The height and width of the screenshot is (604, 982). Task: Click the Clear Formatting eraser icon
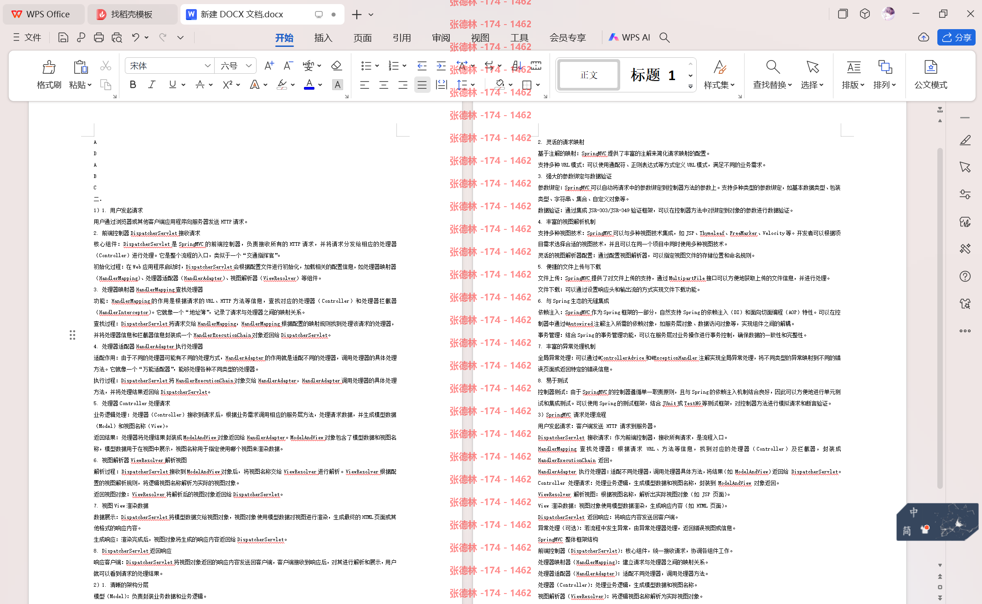pyautogui.click(x=336, y=66)
